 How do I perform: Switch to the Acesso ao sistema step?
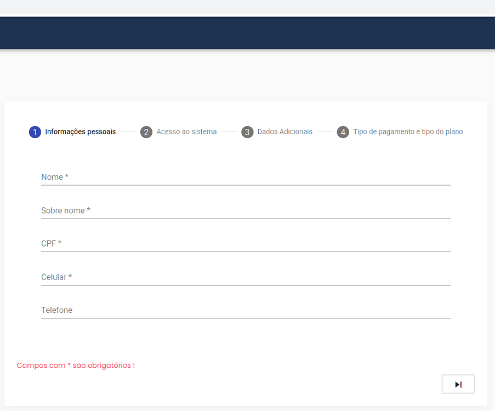point(186,132)
